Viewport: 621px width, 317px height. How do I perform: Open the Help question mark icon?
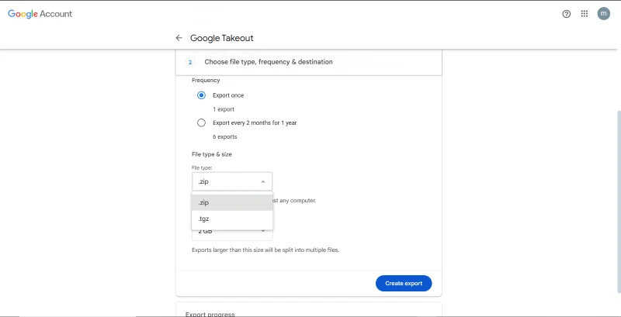pyautogui.click(x=567, y=14)
